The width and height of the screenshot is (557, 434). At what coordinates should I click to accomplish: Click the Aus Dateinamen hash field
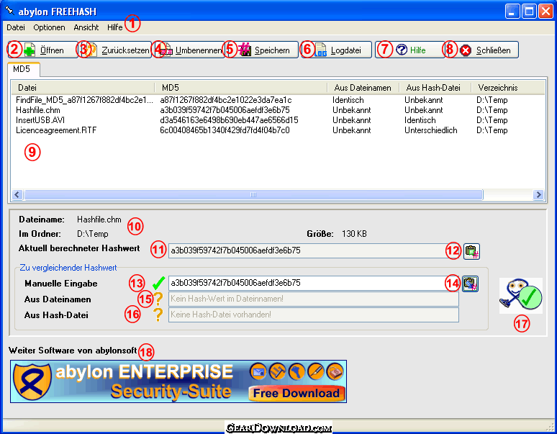[x=313, y=299]
